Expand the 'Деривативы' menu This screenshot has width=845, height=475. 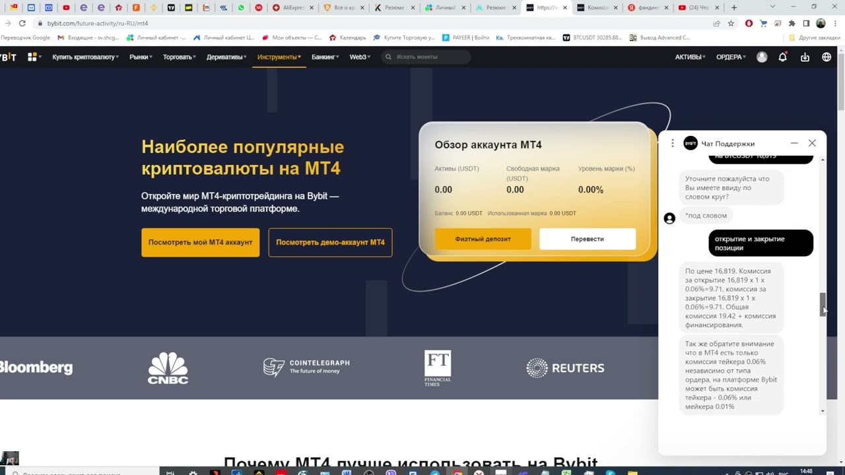(226, 57)
